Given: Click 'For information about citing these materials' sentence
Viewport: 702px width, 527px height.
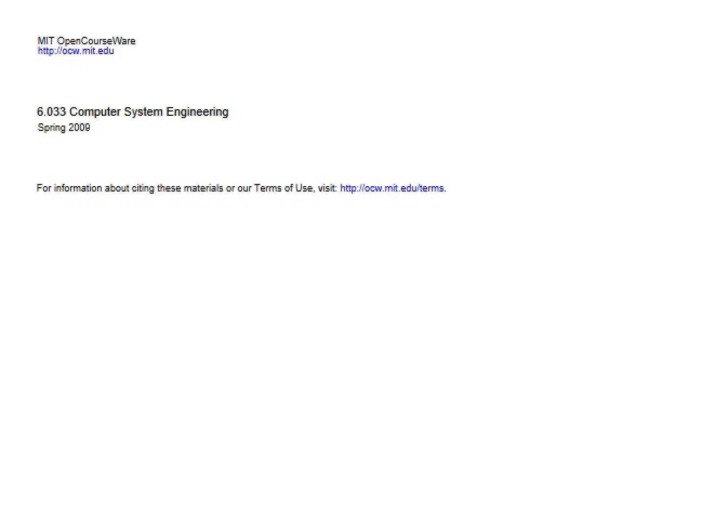Looking at the screenshot, I should [241, 188].
